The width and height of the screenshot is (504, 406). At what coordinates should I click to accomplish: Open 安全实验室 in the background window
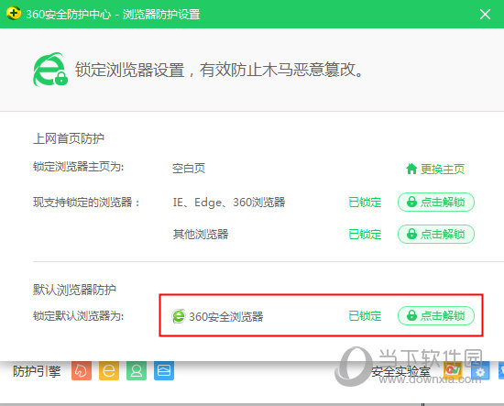400,371
